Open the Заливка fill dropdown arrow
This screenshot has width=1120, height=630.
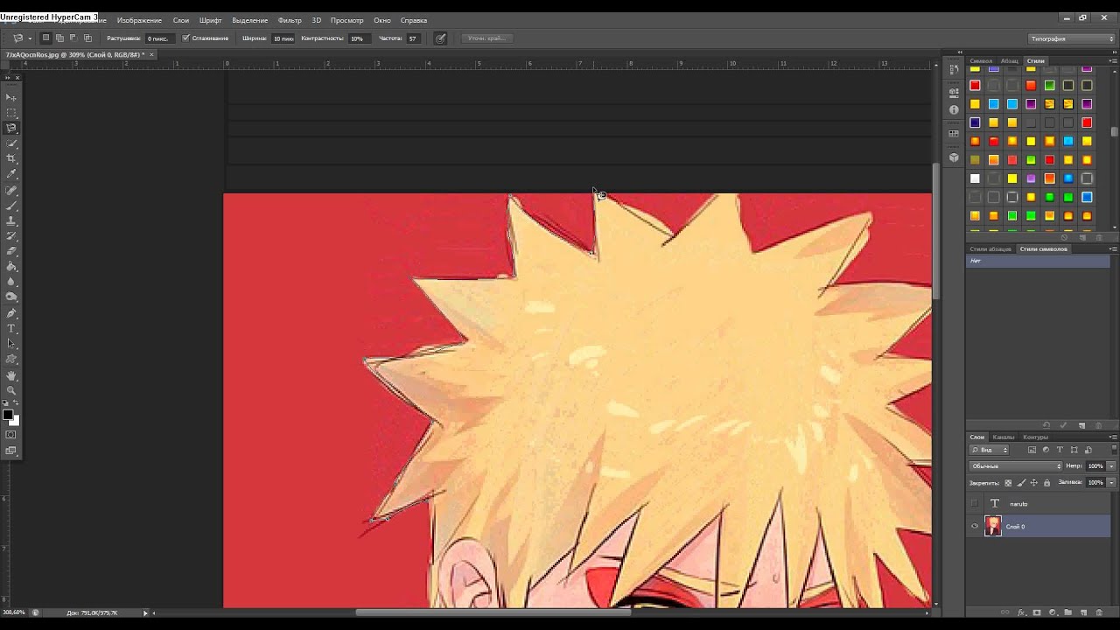(x=1111, y=482)
